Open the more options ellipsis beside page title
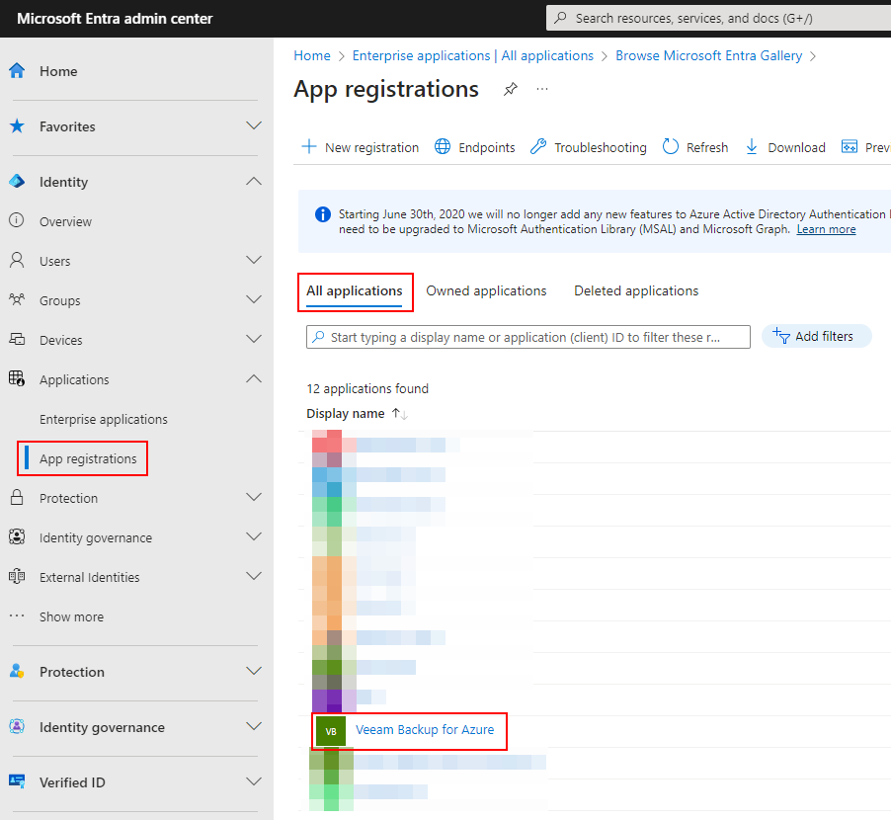This screenshot has width=891, height=820. [542, 89]
